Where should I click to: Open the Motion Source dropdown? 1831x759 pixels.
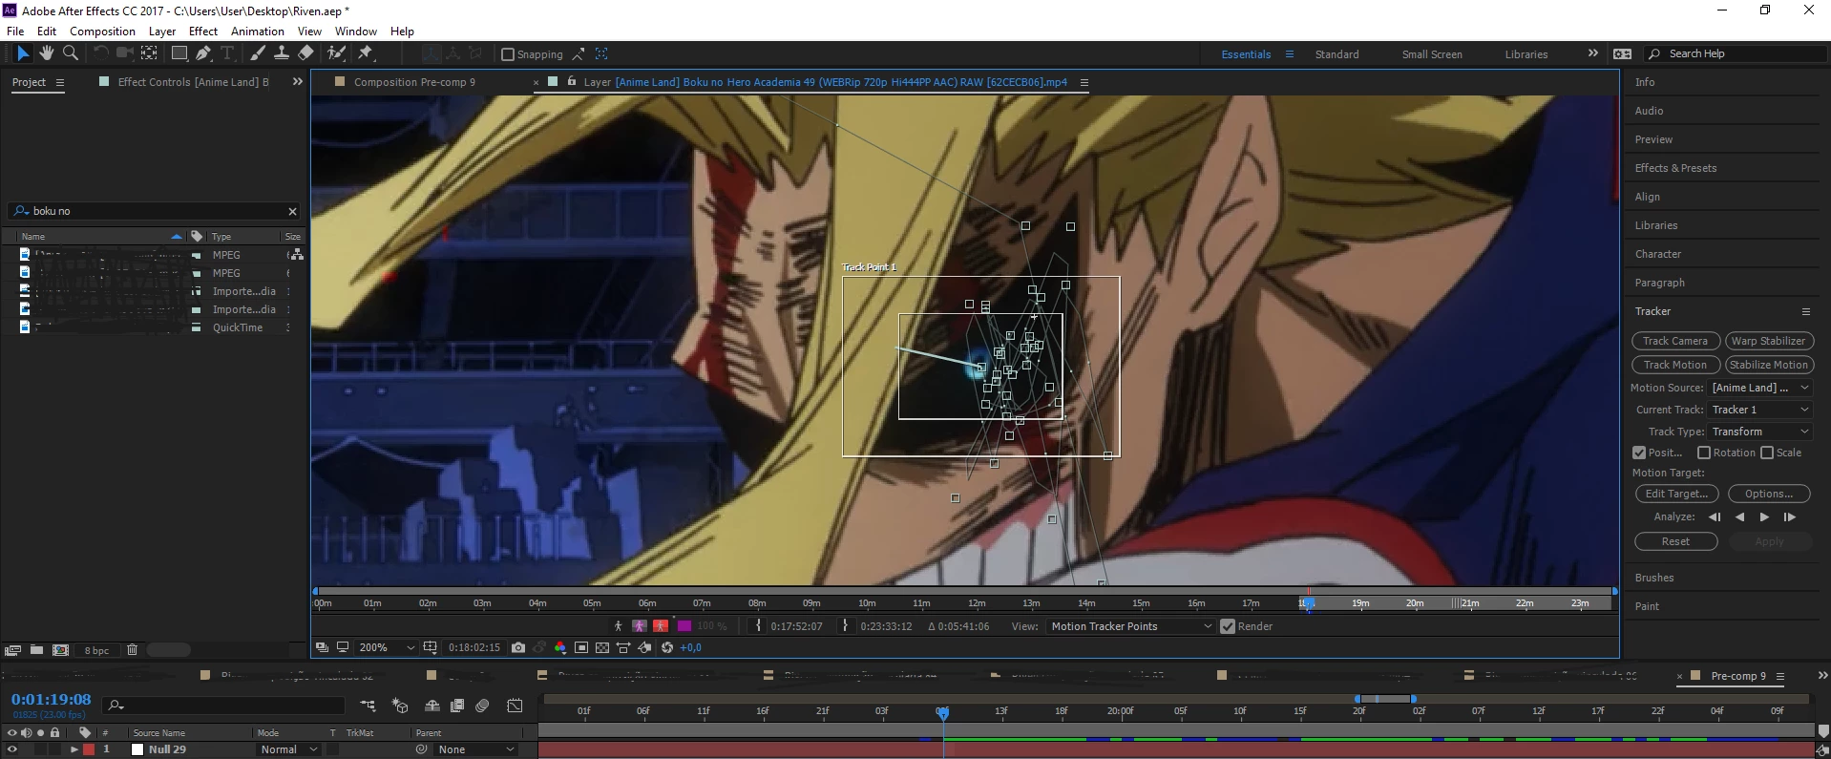click(1759, 388)
